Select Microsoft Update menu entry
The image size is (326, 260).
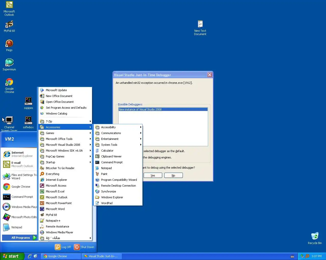coord(65,90)
